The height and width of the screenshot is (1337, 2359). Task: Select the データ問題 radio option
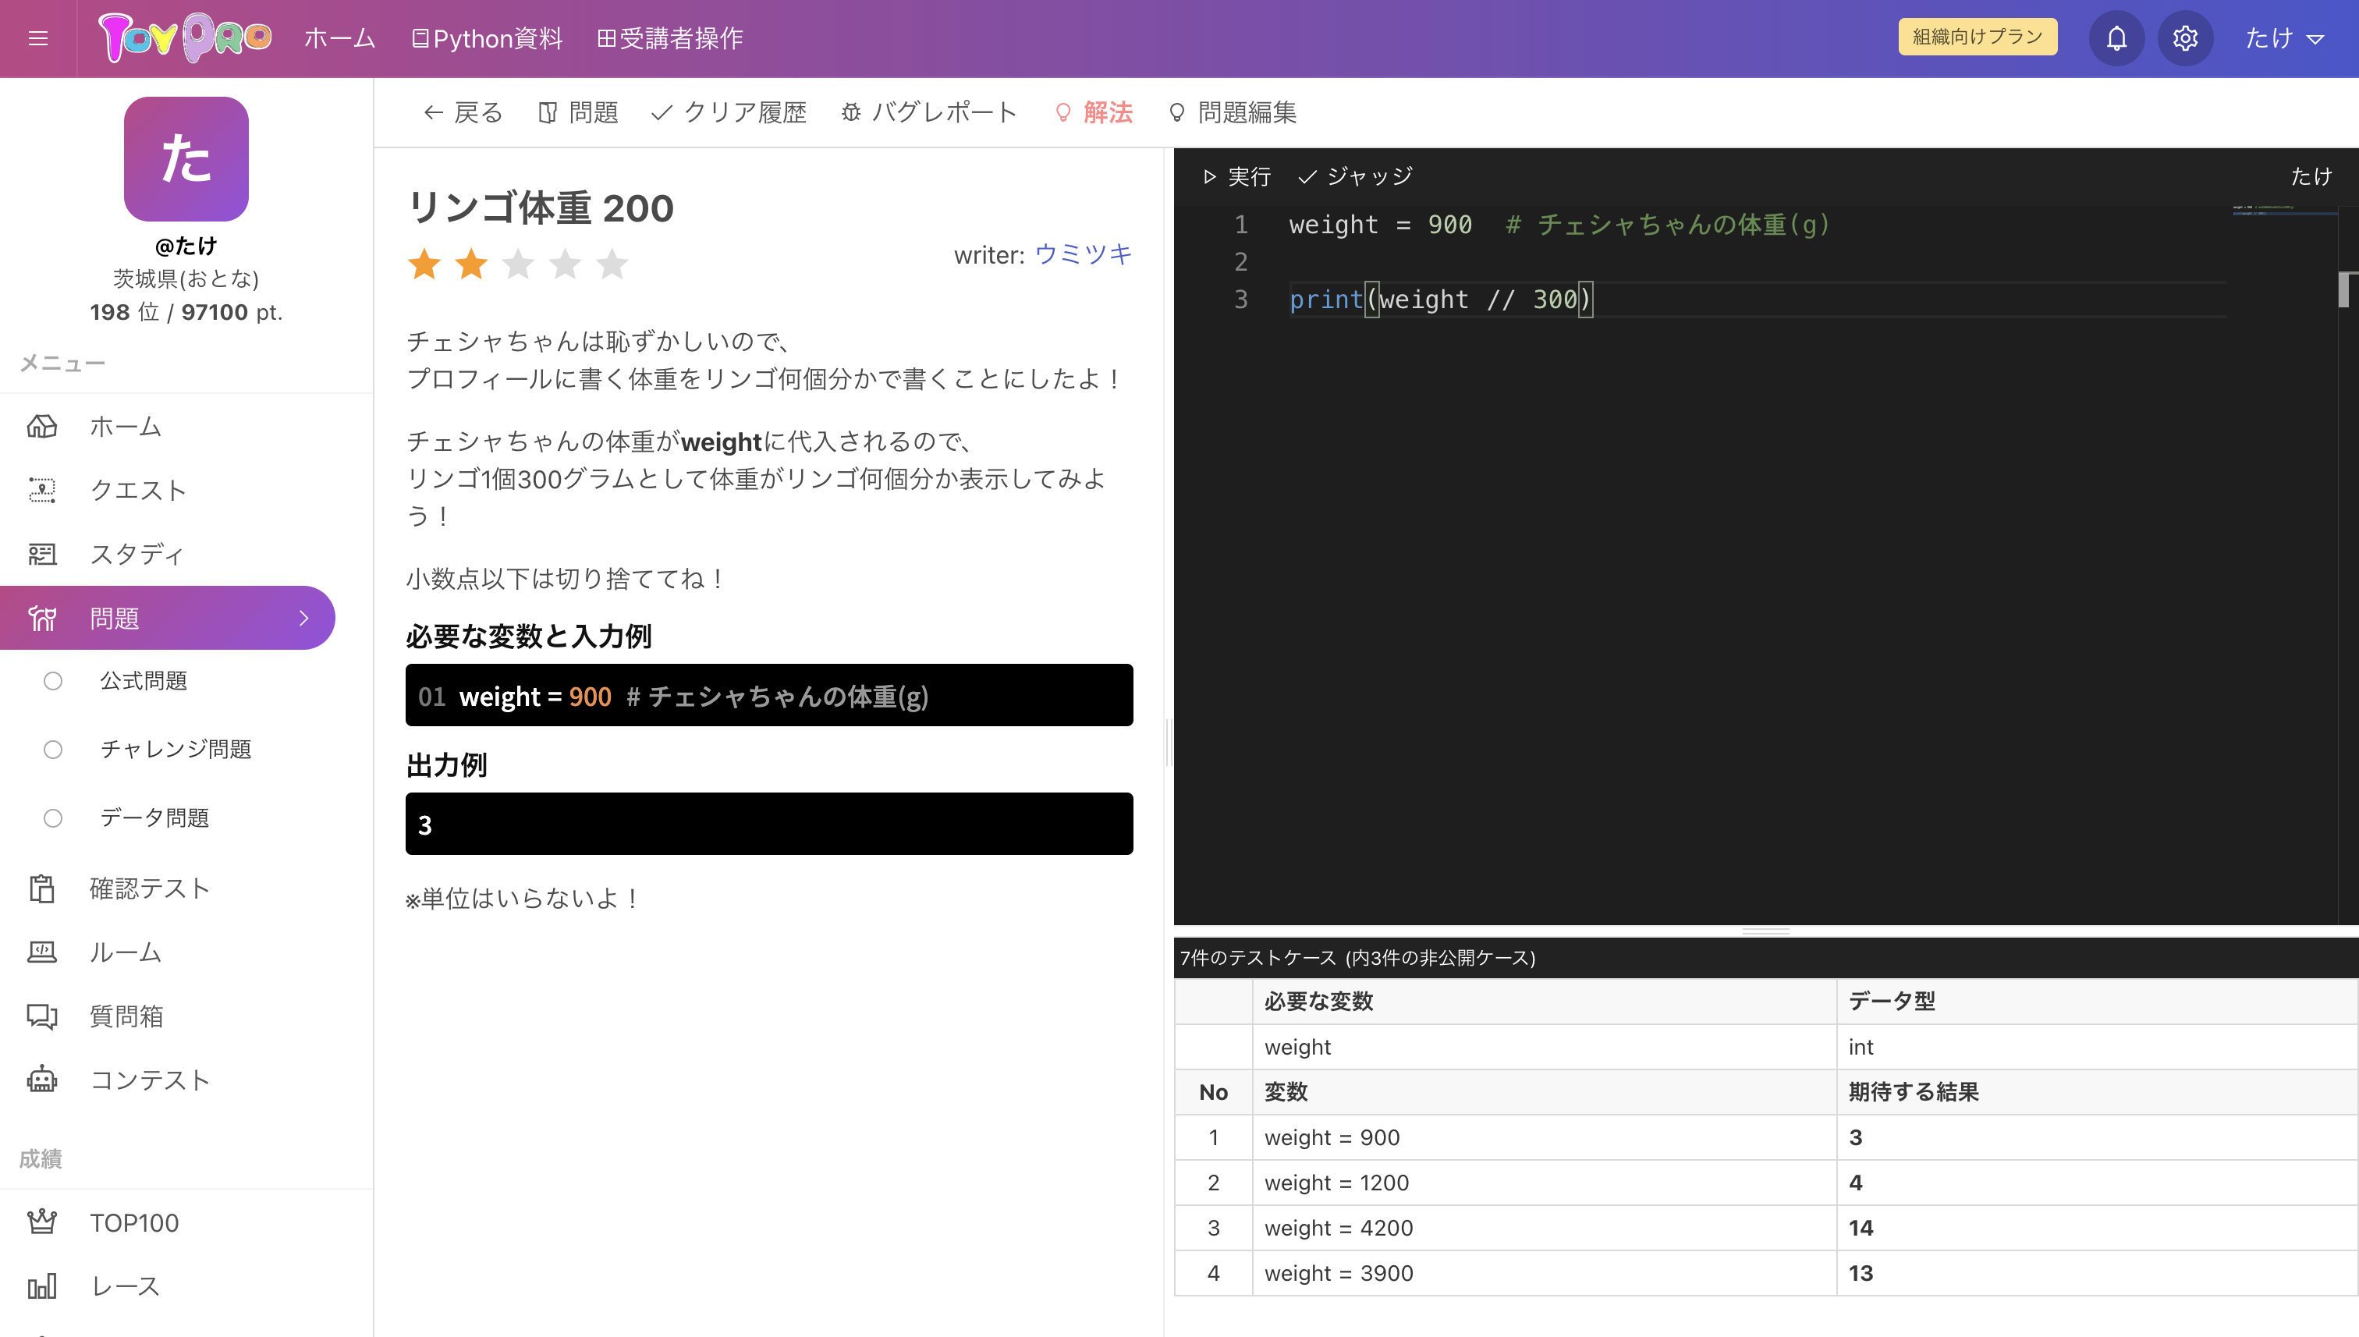click(x=53, y=817)
